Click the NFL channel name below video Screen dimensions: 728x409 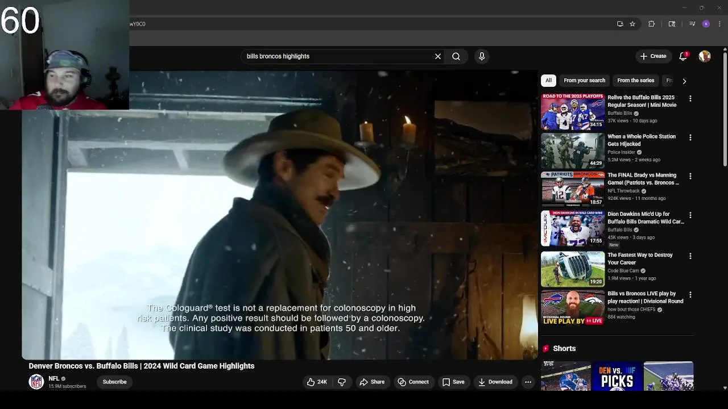coord(54,378)
